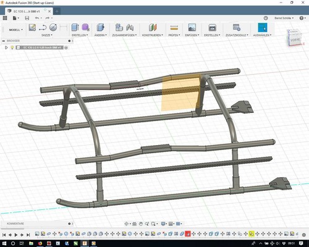Screen dimensions: 309x247
Task: Click the Orbit tool in navigation bar
Action: pyautogui.click(x=126, y=224)
